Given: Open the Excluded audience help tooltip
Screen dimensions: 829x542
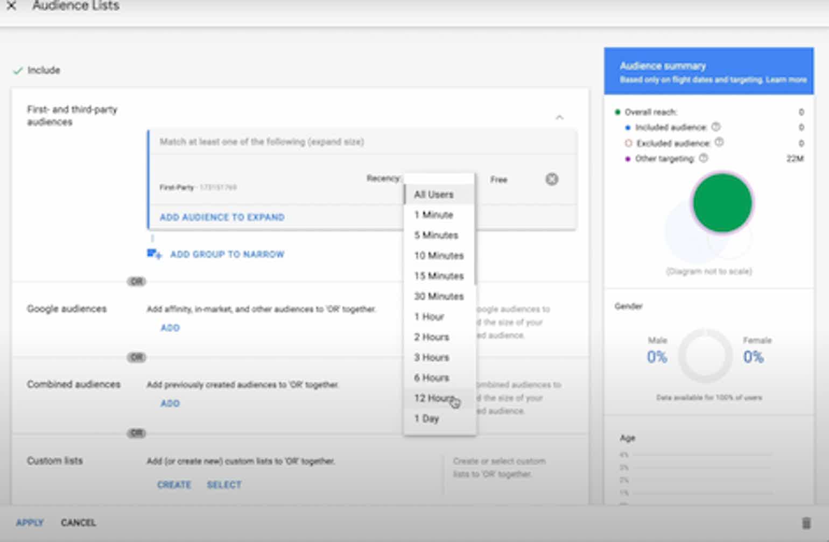Looking at the screenshot, I should pyautogui.click(x=719, y=143).
